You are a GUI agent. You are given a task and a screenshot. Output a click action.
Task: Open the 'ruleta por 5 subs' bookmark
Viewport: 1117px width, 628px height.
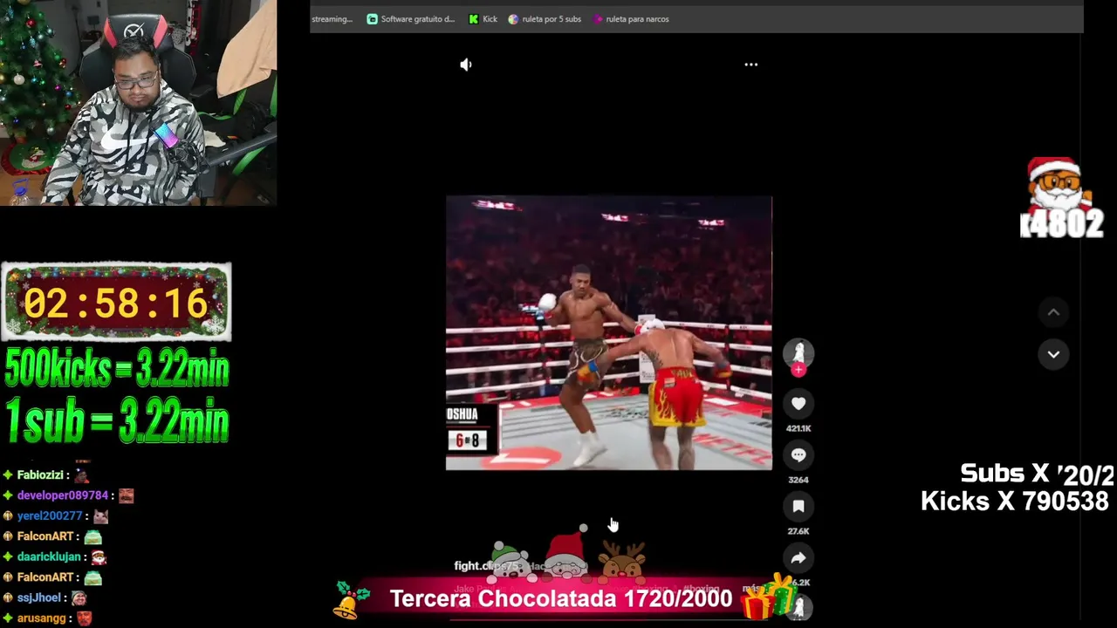[545, 19]
